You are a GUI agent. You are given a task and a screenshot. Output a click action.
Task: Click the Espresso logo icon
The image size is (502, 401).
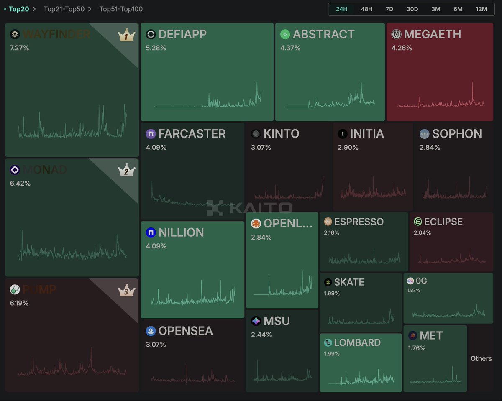(328, 222)
